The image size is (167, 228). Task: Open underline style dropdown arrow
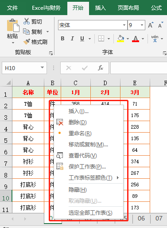89,39
